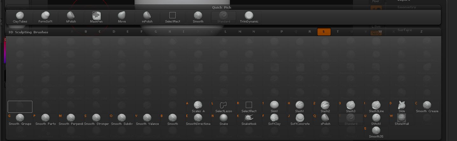
Task: Show brushes starting with M
Action: click(240, 32)
